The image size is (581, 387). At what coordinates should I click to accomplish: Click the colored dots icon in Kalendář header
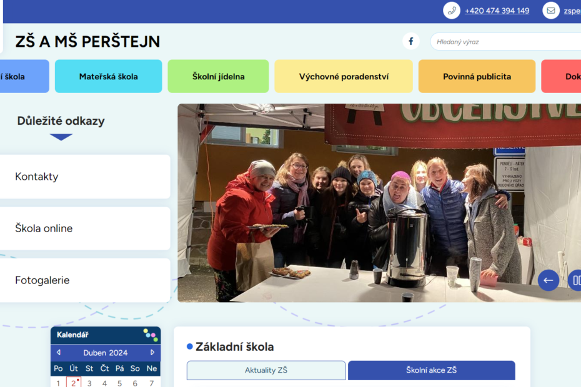(x=150, y=335)
